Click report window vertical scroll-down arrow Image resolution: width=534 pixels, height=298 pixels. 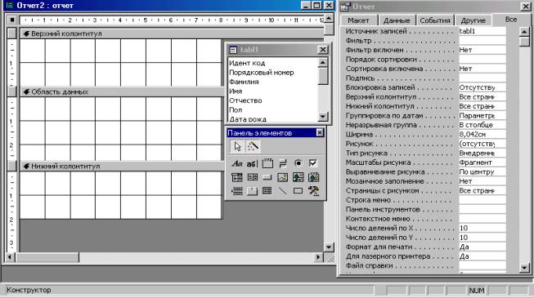point(329,247)
